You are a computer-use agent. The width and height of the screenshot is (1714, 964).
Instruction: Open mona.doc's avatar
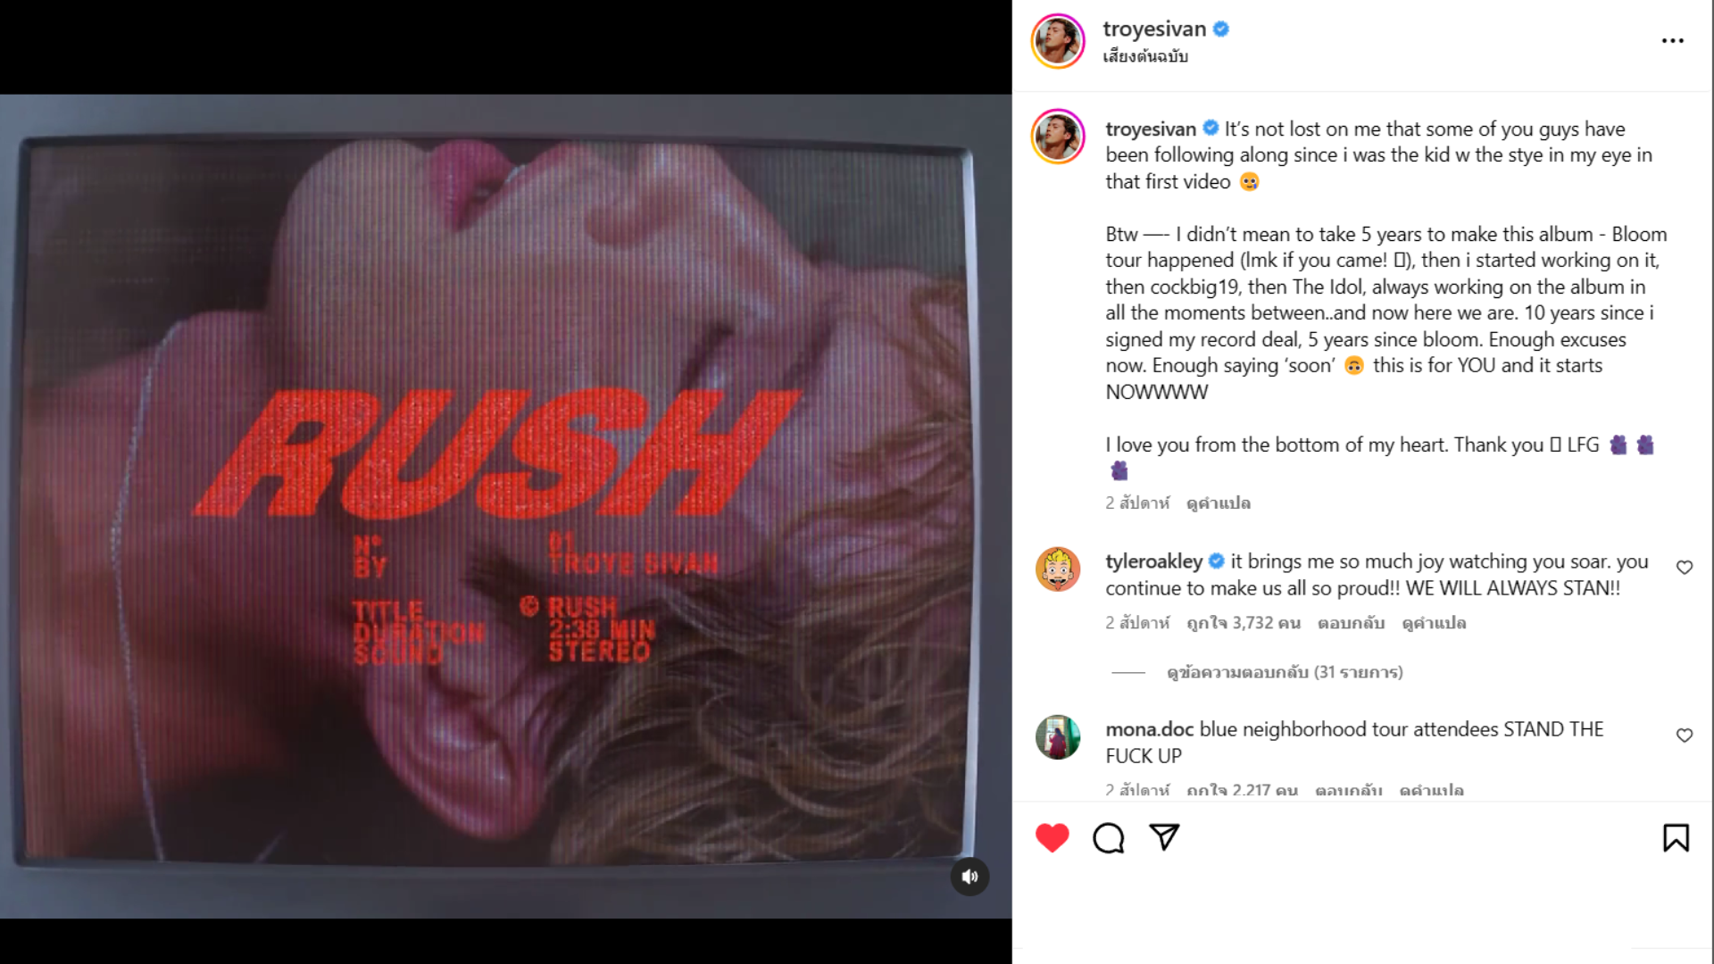1058,737
